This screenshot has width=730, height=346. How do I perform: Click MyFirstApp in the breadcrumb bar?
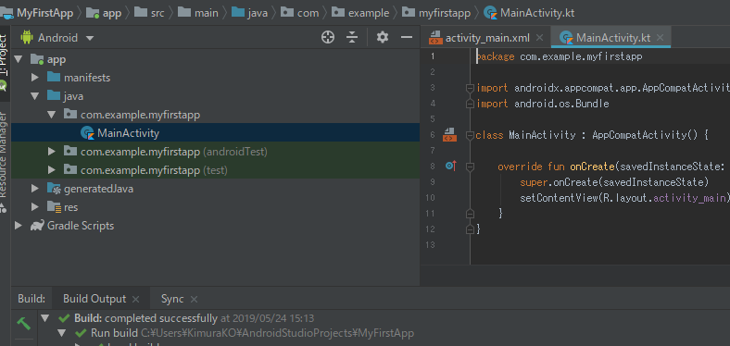coord(44,13)
